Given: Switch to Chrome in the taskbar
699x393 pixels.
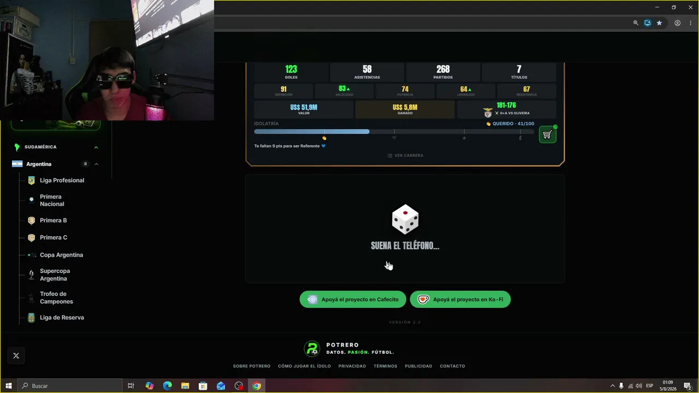Looking at the screenshot, I should pos(257,386).
